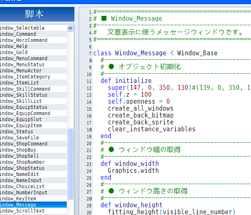Open the indow_HorzCommand script

point(33,40)
